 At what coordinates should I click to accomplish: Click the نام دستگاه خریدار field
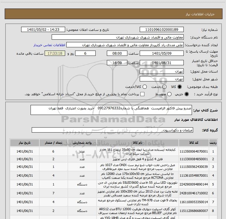tap(118, 37)
